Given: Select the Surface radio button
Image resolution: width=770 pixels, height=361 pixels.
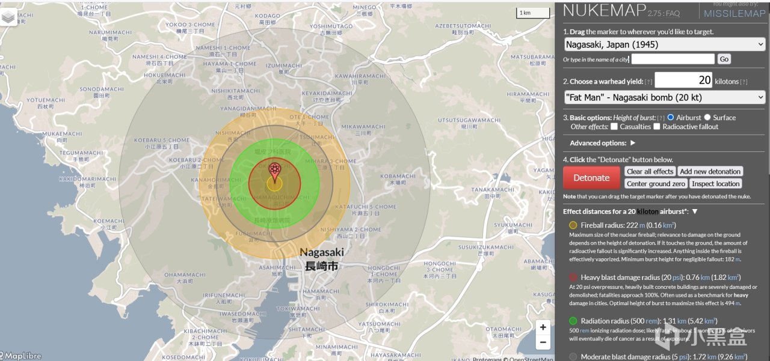Looking at the screenshot, I should (x=707, y=117).
